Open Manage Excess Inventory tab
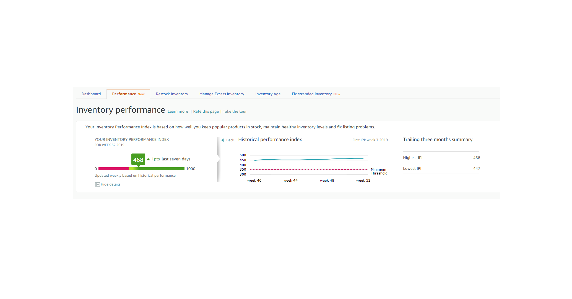572x299 pixels. pos(222,94)
